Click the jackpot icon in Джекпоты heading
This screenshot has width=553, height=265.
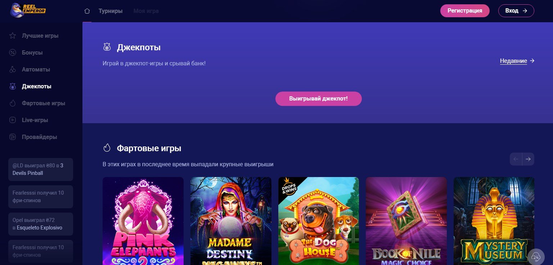point(107,47)
